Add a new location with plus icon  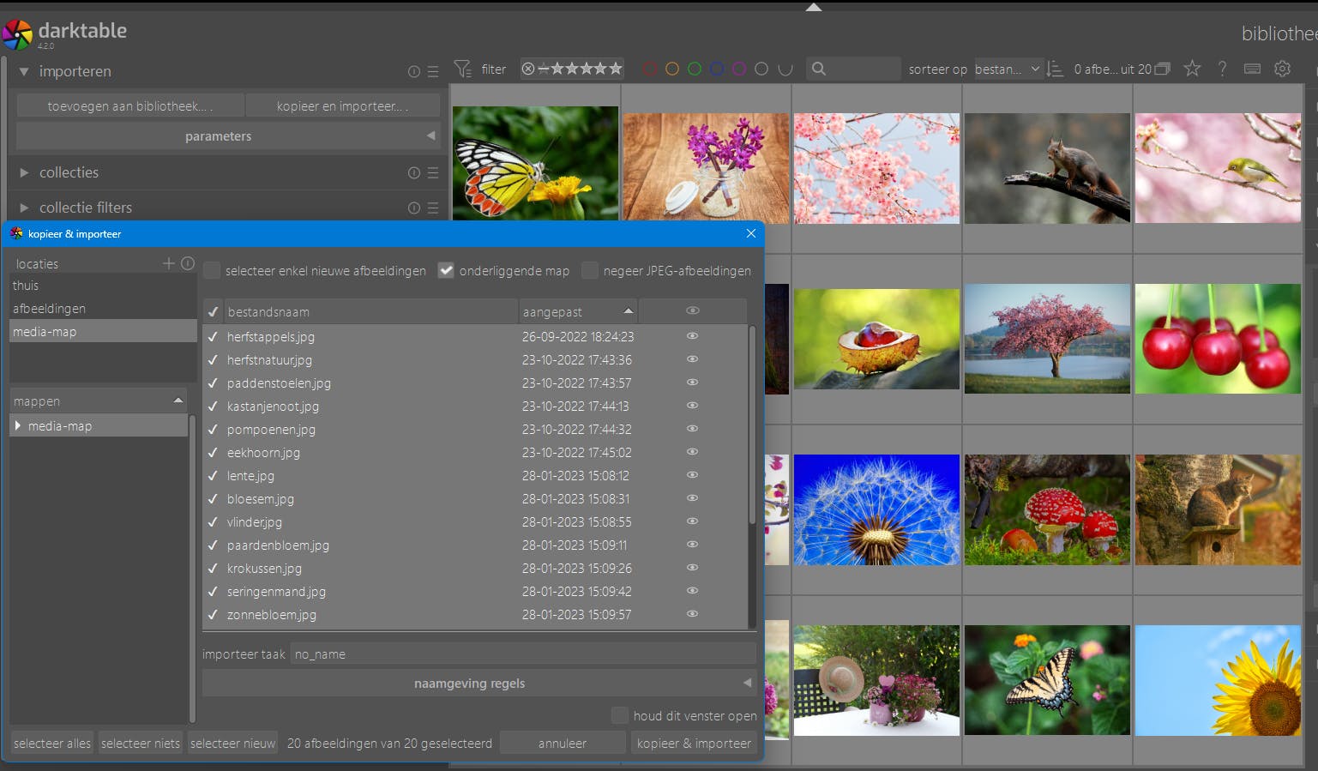[x=169, y=263]
